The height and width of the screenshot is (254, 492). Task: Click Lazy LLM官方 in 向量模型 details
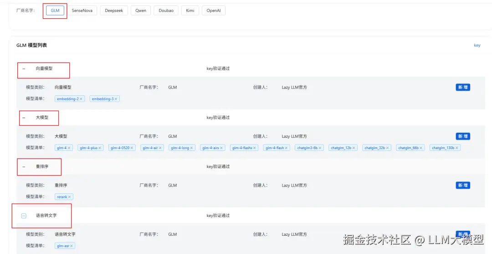click(x=294, y=87)
